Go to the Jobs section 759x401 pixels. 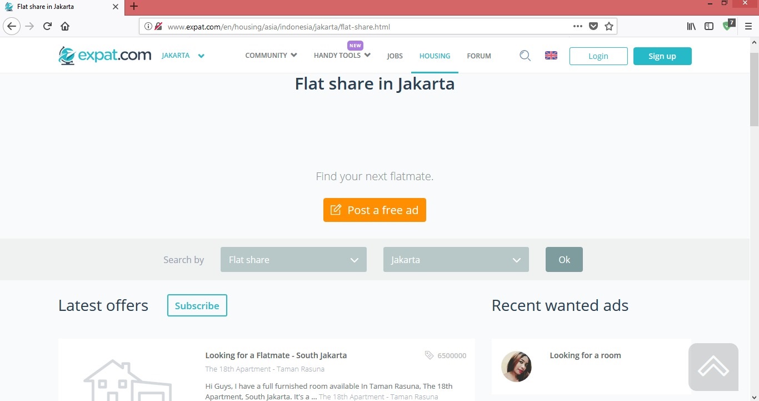pos(395,56)
